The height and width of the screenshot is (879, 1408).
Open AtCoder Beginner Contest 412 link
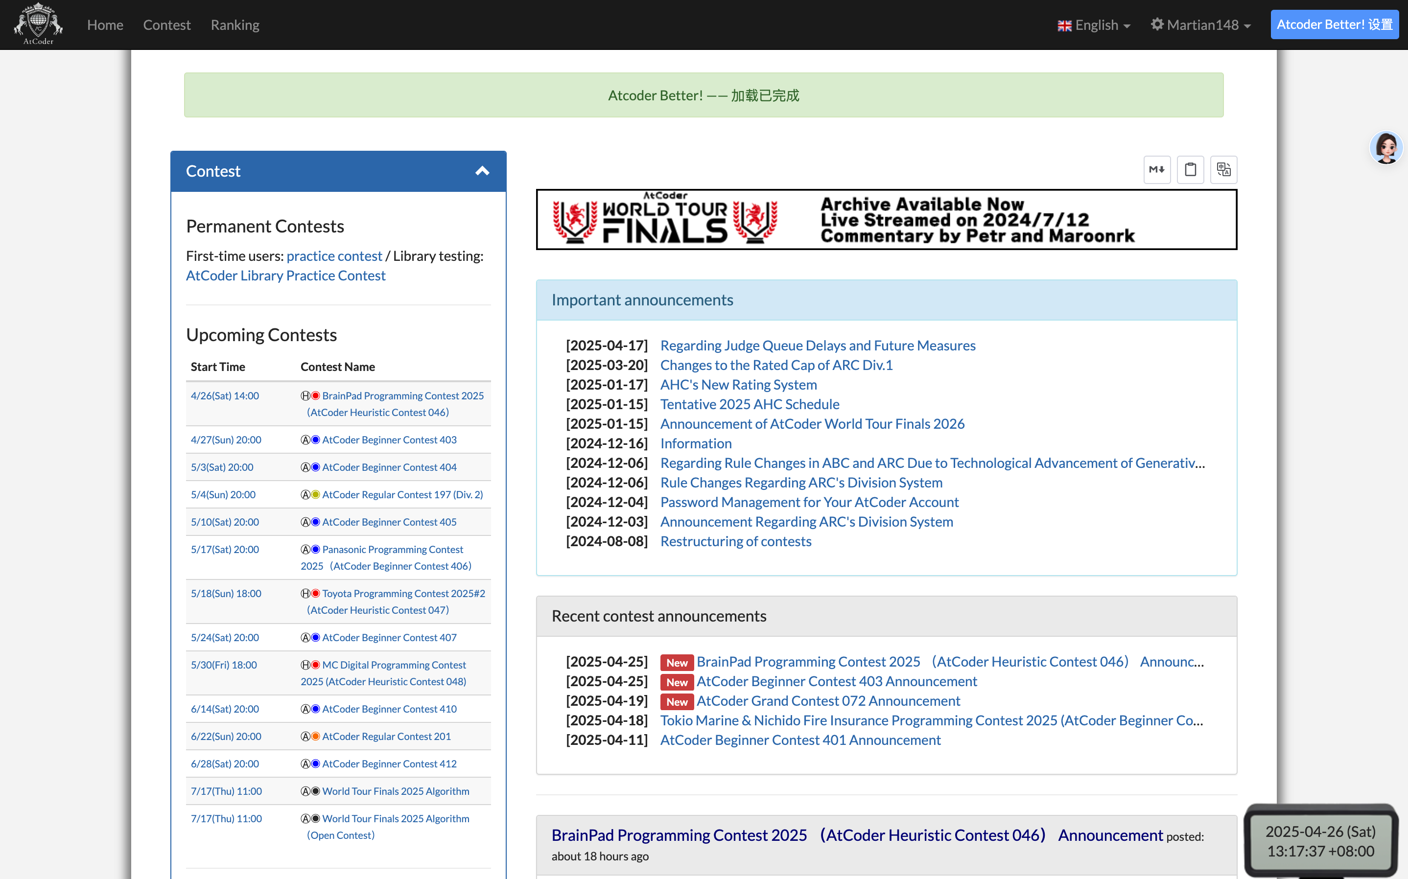[x=390, y=763]
